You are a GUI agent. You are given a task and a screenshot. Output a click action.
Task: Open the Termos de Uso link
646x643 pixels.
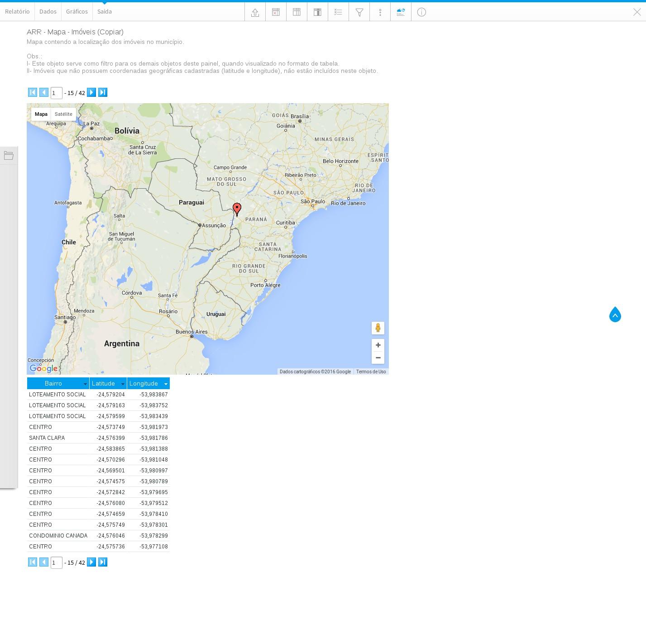371,372
